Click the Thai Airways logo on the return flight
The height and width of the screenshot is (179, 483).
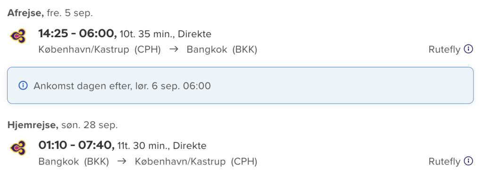pos(18,147)
